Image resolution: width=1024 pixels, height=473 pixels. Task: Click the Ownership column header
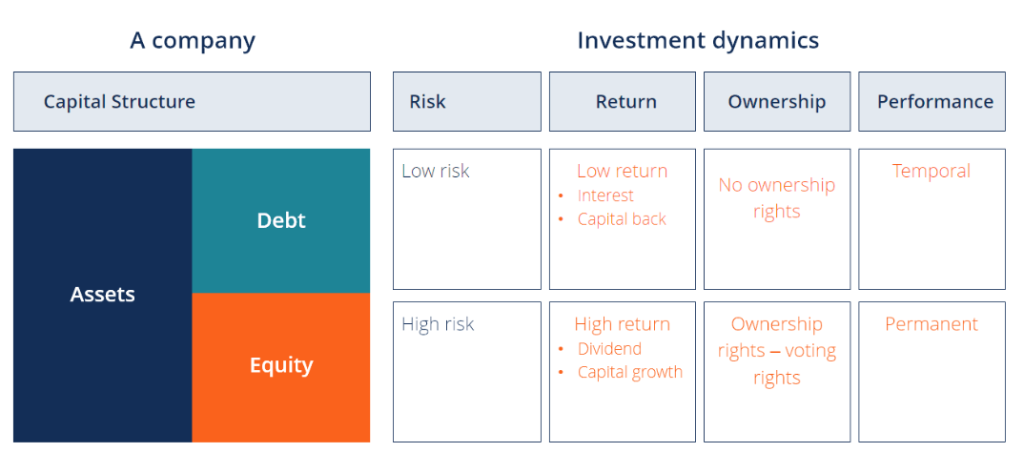777,101
